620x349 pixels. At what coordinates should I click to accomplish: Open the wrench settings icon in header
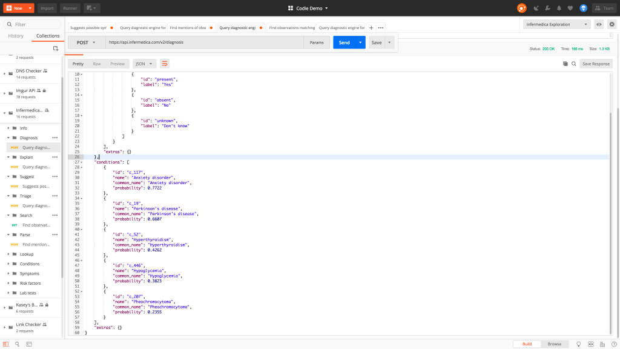547,8
